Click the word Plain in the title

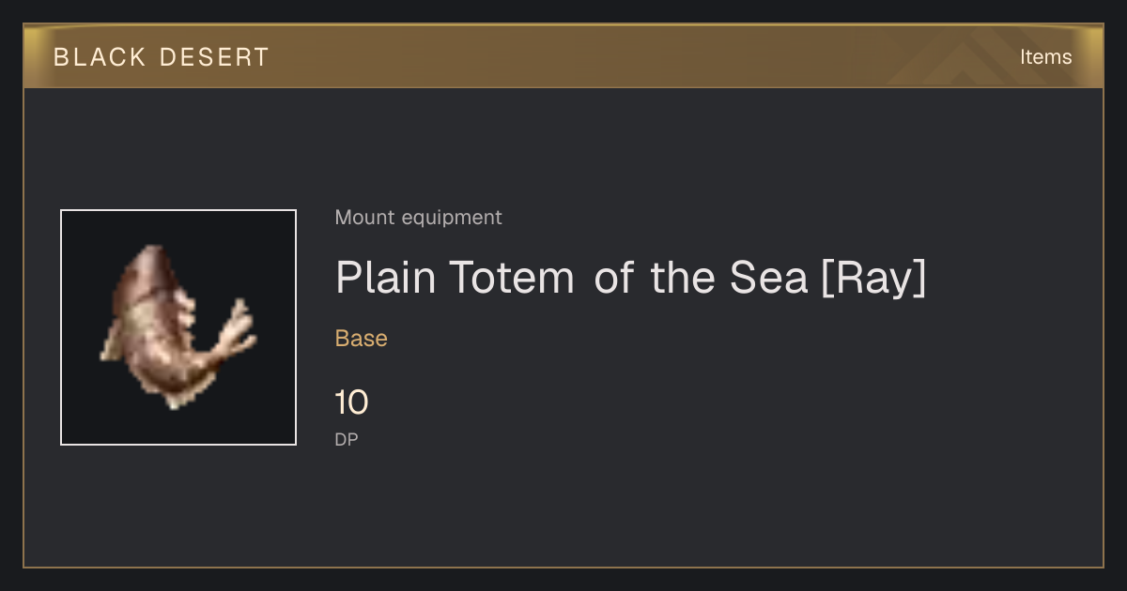[385, 278]
